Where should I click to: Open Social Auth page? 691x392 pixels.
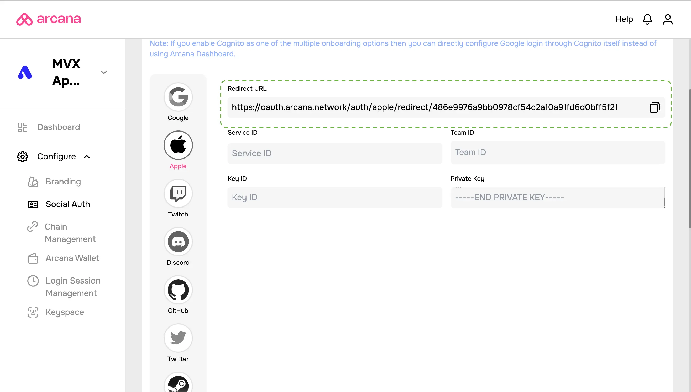point(68,204)
